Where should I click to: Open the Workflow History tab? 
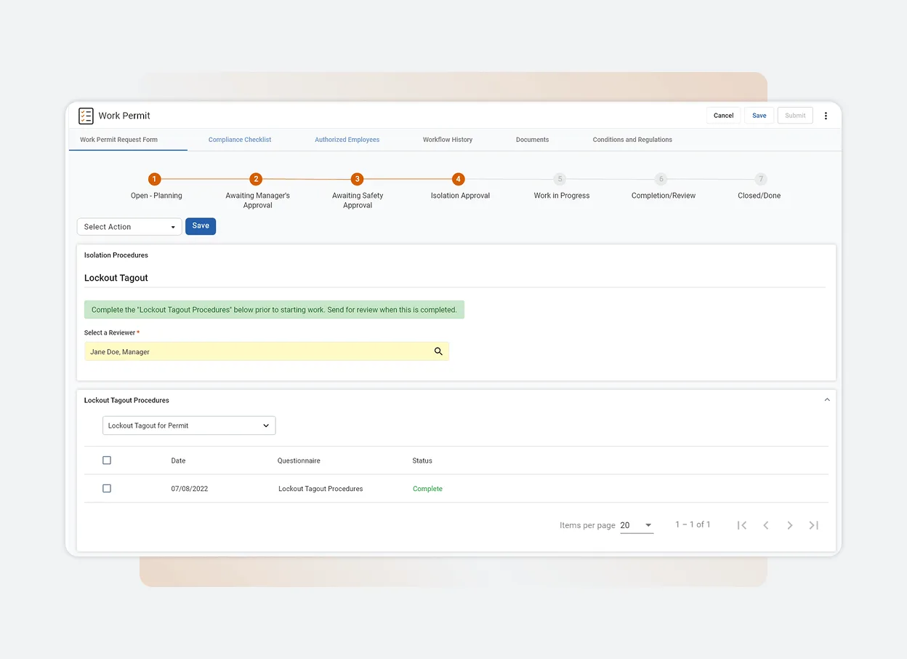(x=448, y=139)
